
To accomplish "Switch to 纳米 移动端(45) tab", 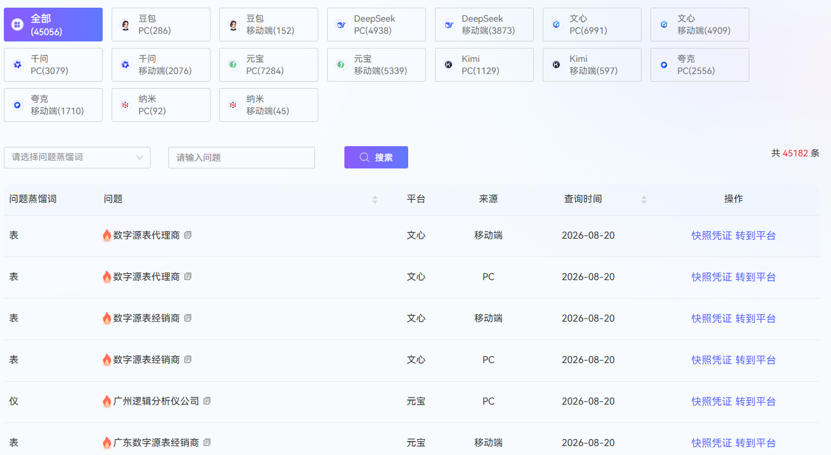I will [x=268, y=105].
